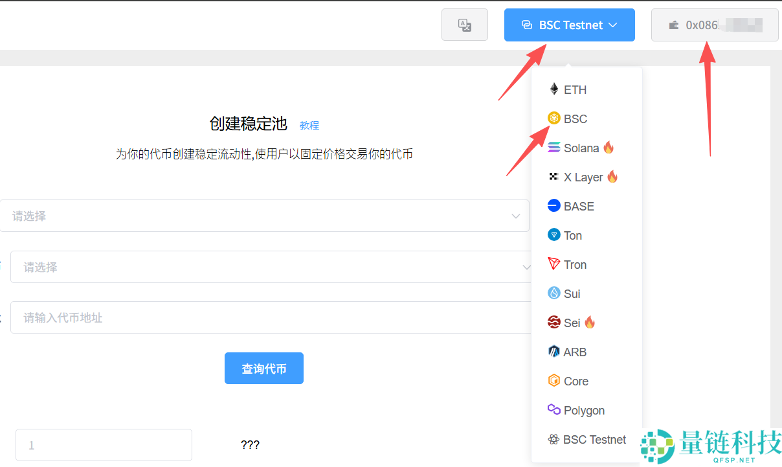782x467 pixels.
Task: Switch to Sei network
Action: click(x=572, y=323)
